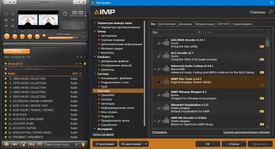Viewport: 275px width, 149px height.
Task: Switch to the Декодеры tab
Action: pos(185,24)
